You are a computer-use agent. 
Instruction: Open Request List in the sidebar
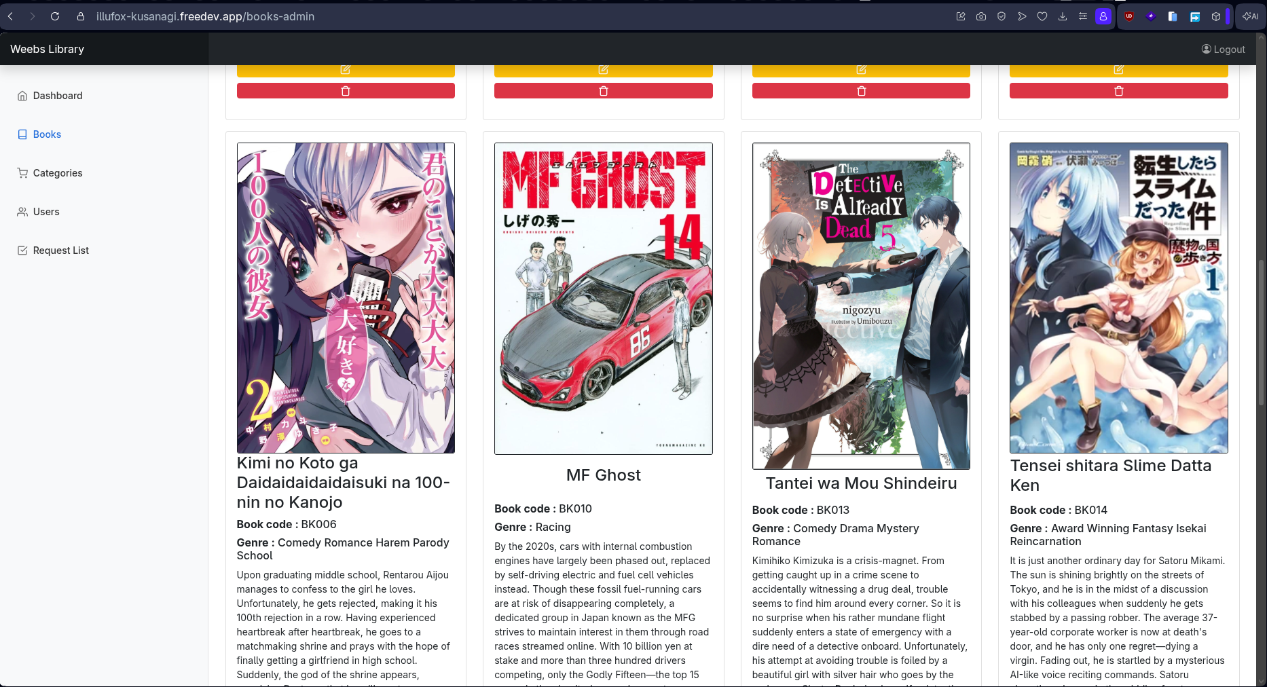click(x=54, y=250)
